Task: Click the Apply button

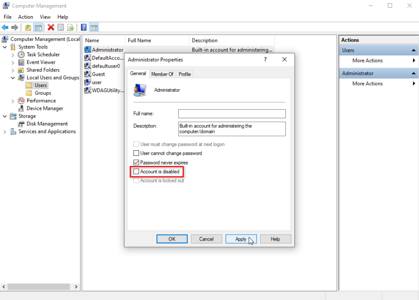Action: click(241, 239)
